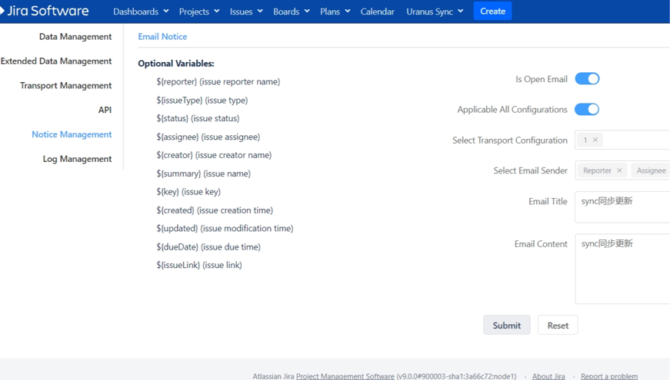Expand the Boards dropdown menu

[x=292, y=12]
